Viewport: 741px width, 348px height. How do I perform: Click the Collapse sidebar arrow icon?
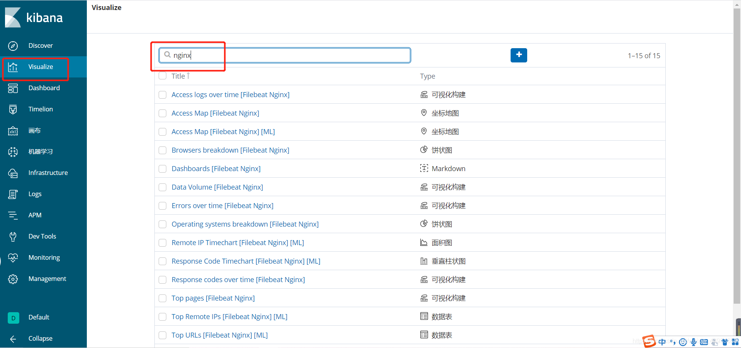pyautogui.click(x=13, y=339)
